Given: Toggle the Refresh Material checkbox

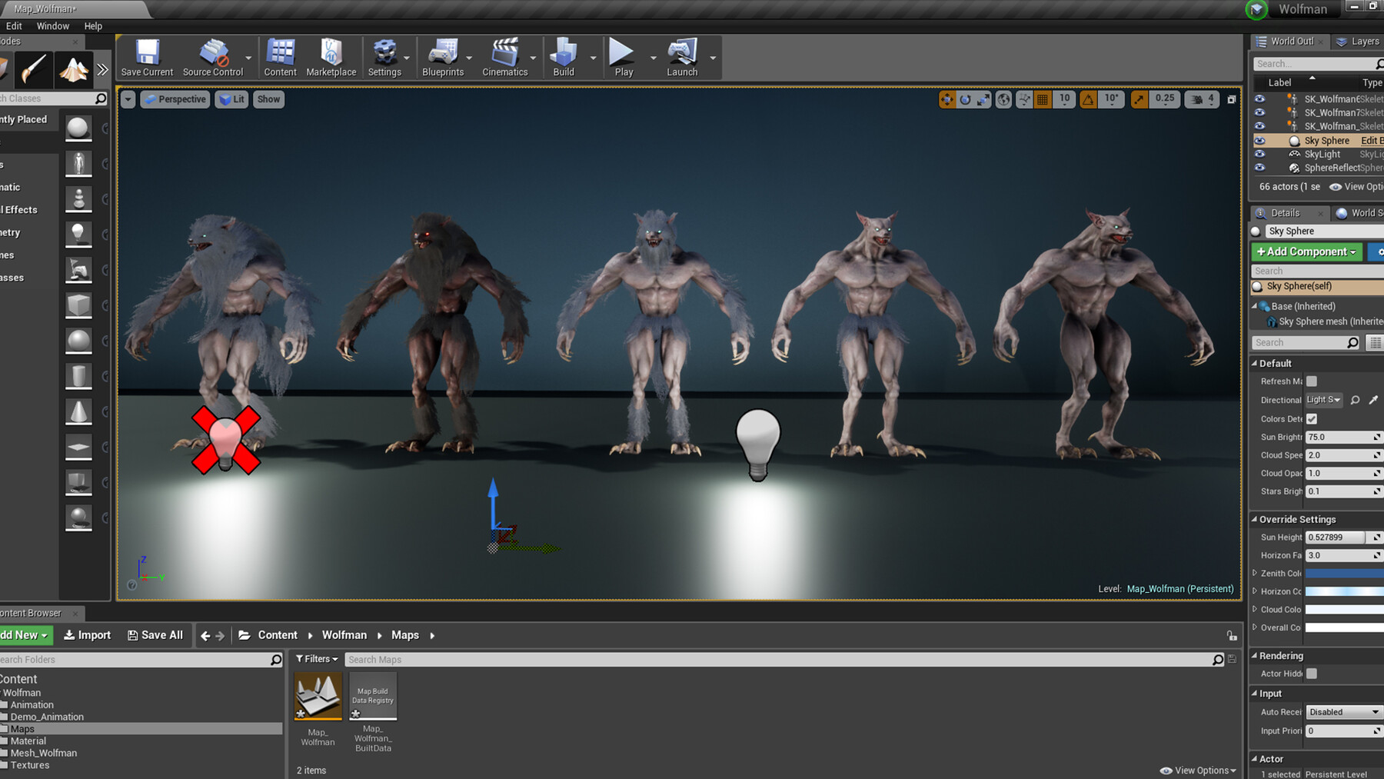Looking at the screenshot, I should pyautogui.click(x=1312, y=381).
